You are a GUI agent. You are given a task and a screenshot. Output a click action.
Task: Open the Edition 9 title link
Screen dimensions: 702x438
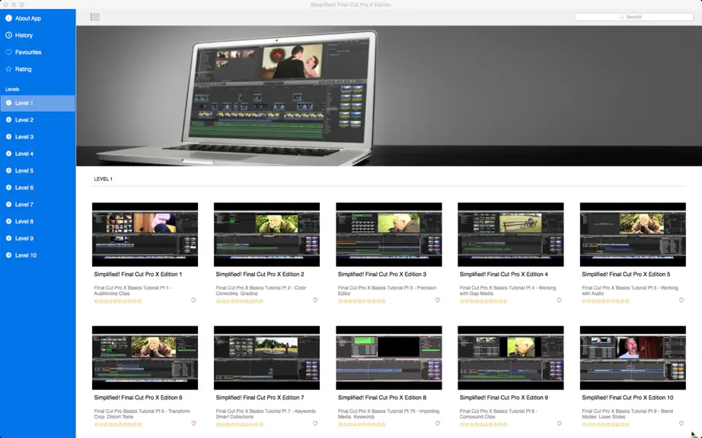(504, 398)
